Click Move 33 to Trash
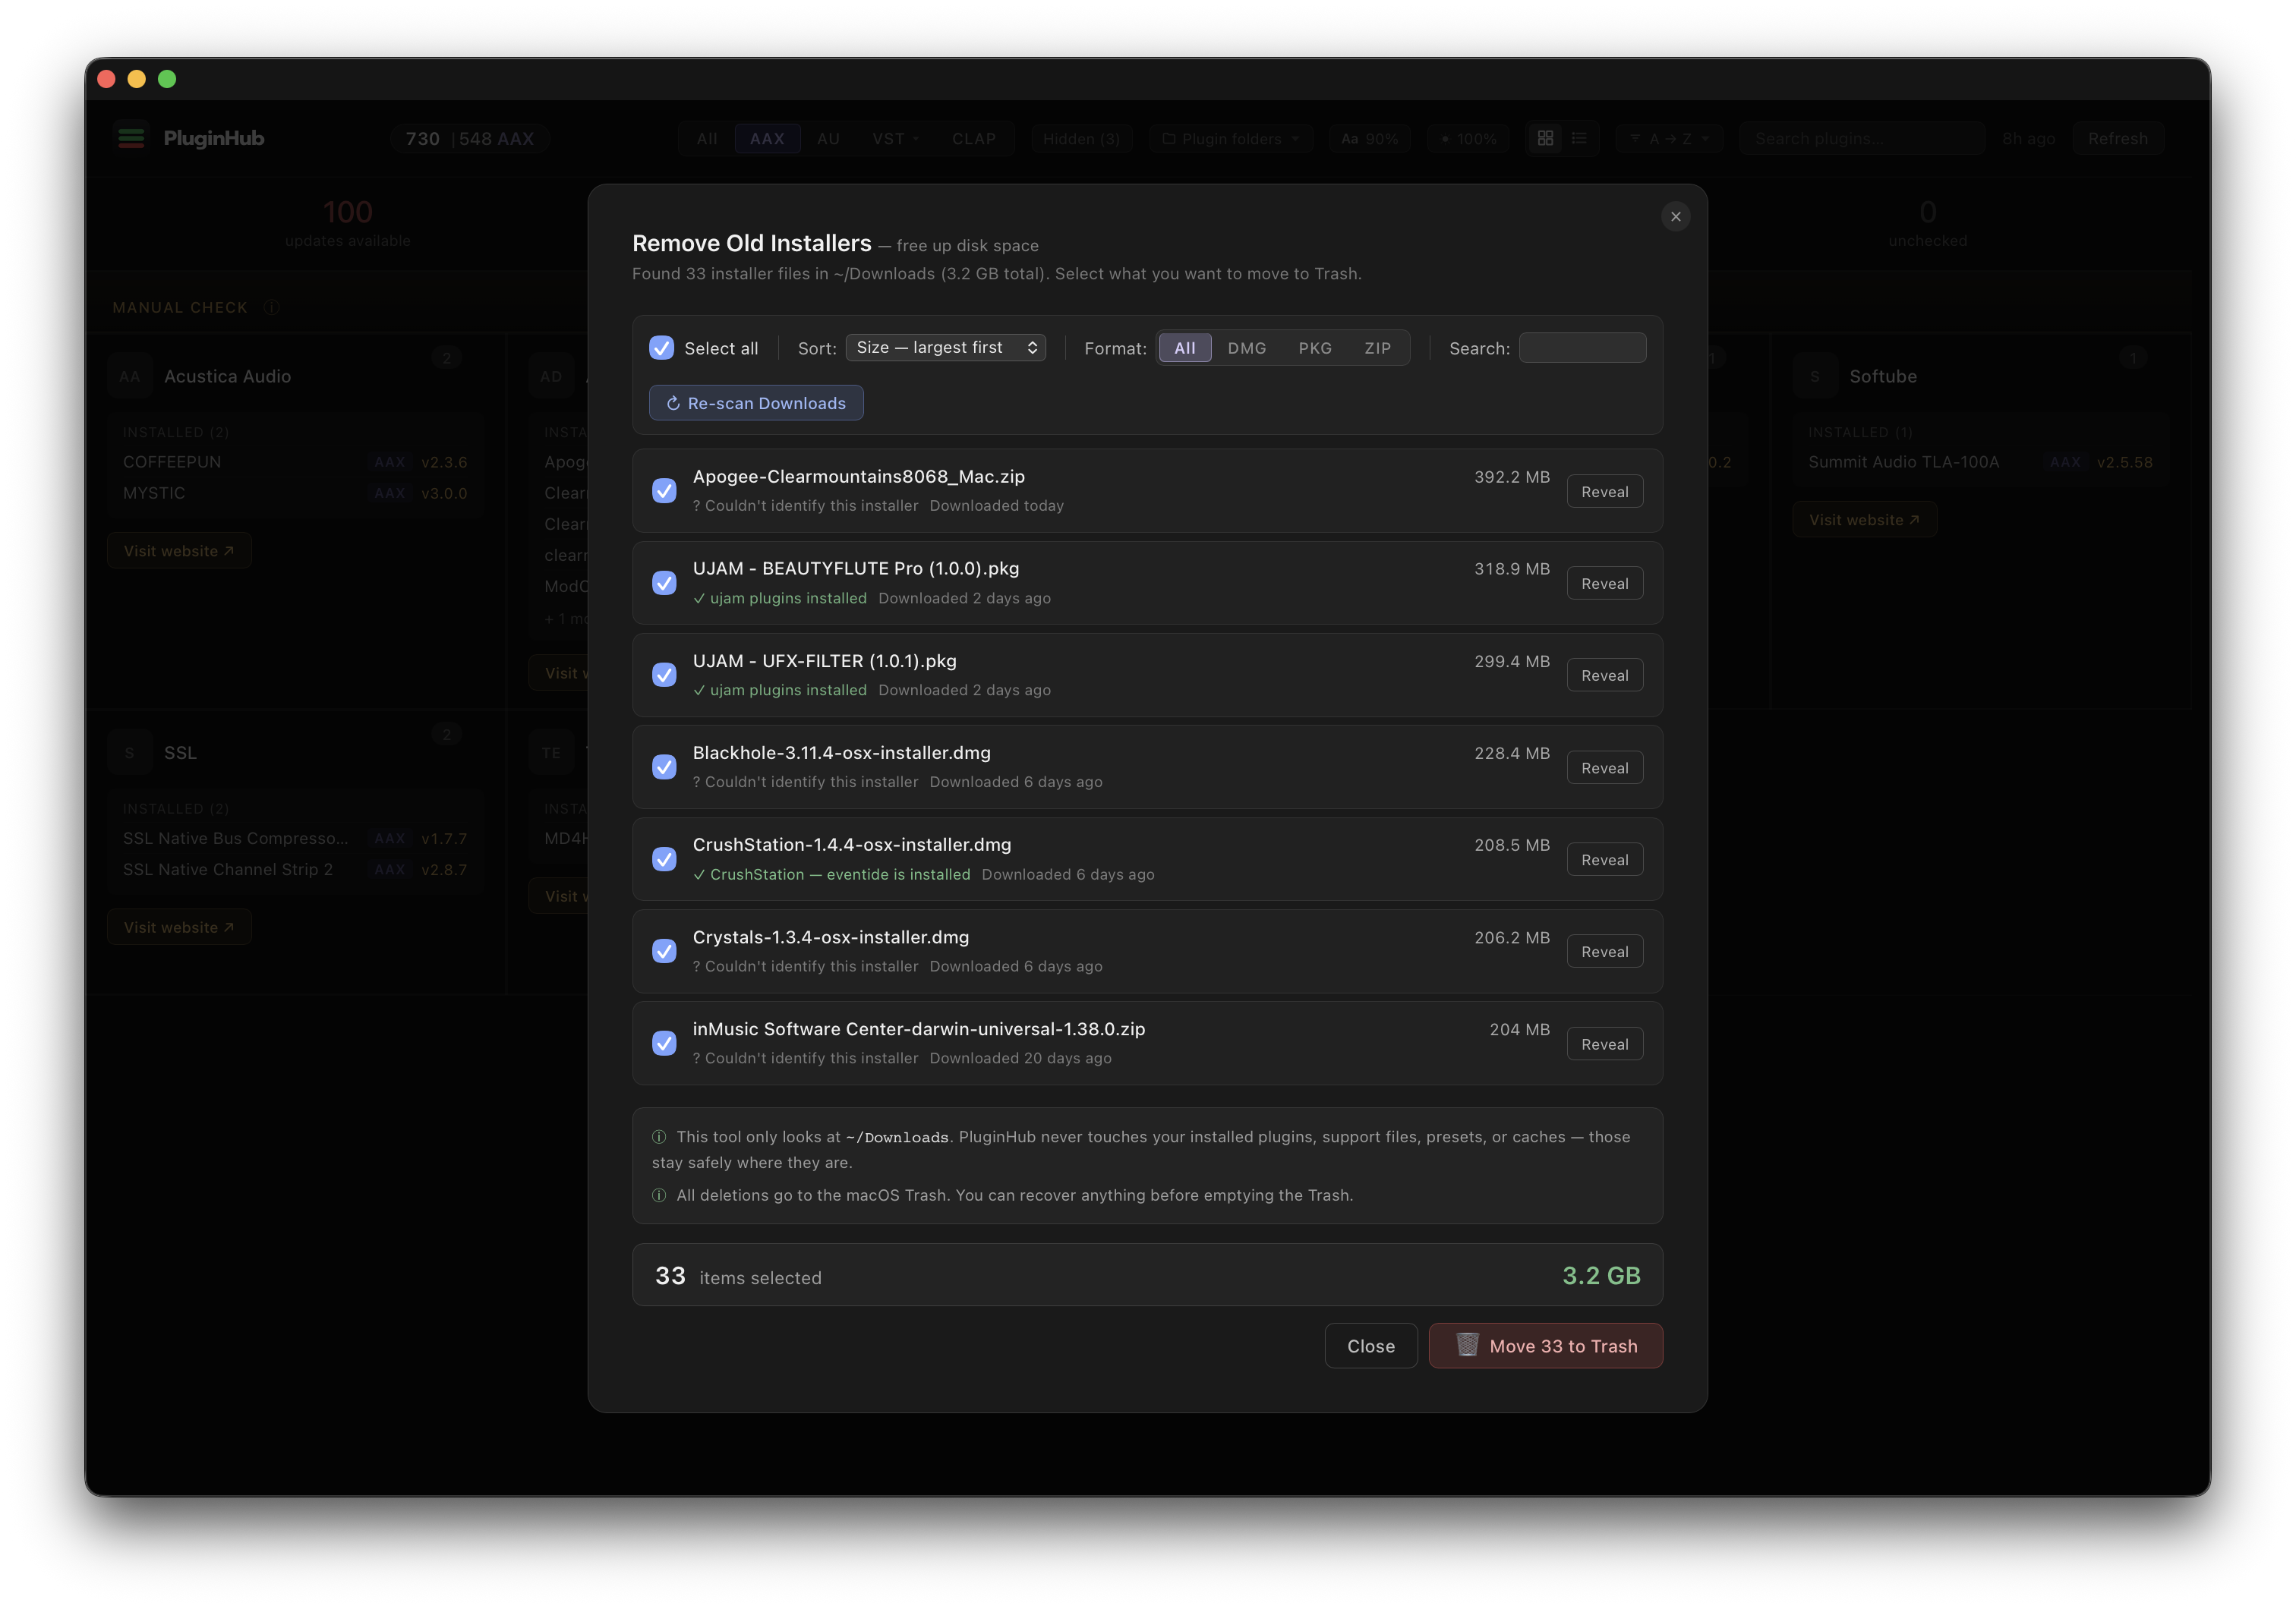The height and width of the screenshot is (1609, 2296). click(x=1545, y=1346)
